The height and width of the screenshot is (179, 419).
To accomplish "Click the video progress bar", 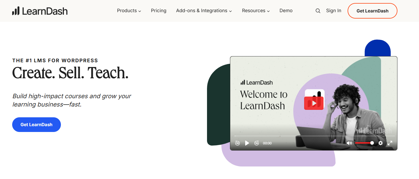I will coord(315,136).
